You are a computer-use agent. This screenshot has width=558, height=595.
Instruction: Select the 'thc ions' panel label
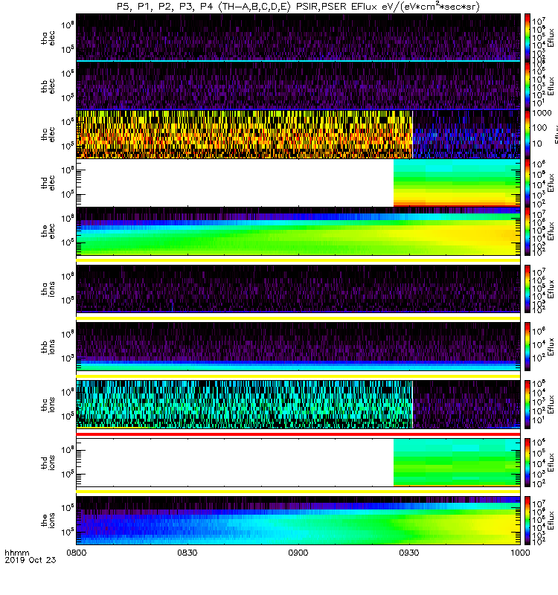click(x=48, y=405)
